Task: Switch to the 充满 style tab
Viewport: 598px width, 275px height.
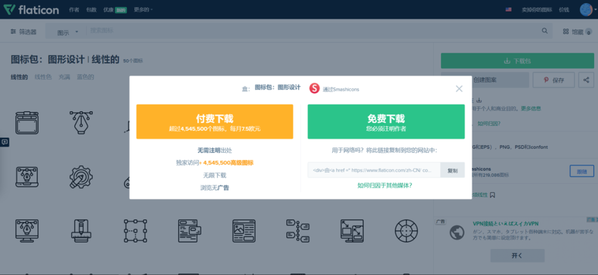Action: [x=64, y=77]
